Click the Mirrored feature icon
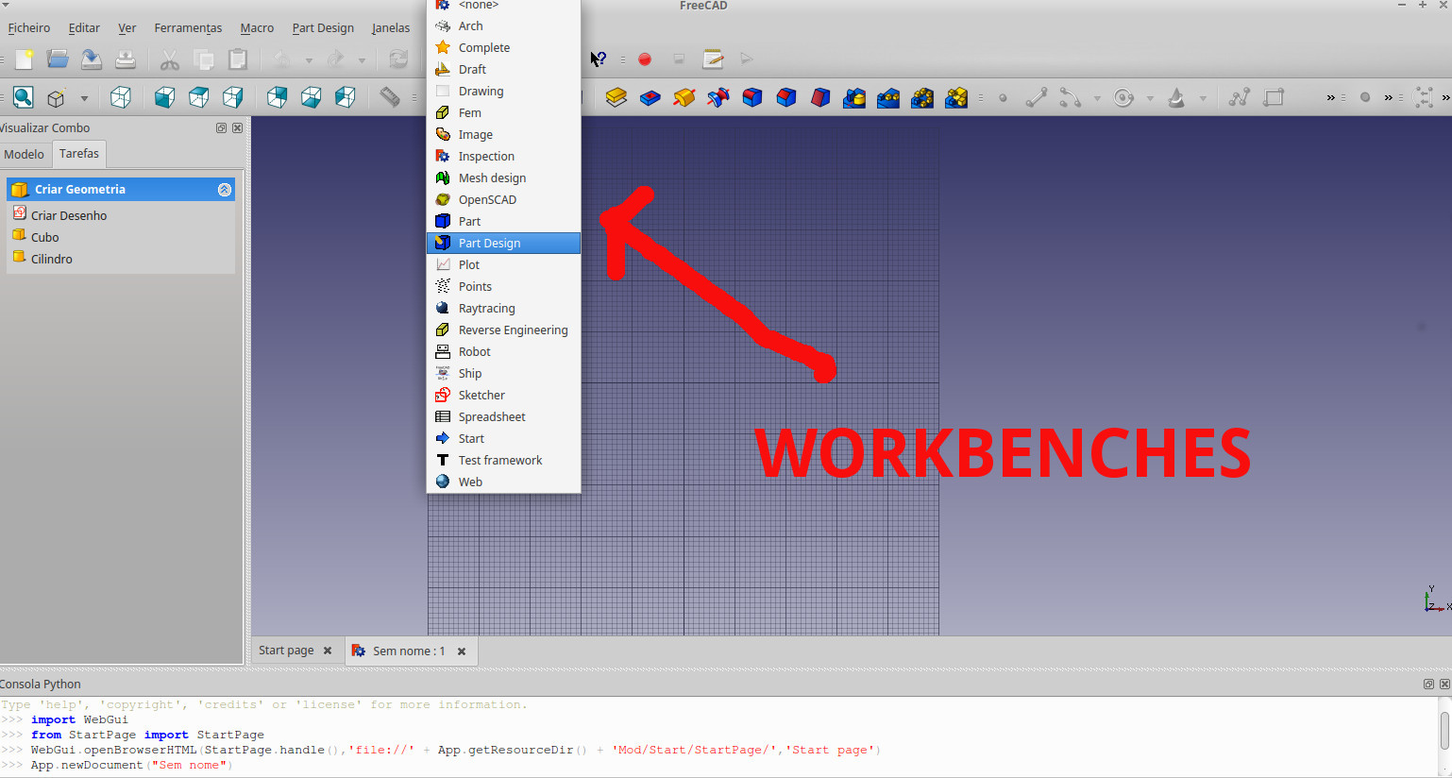Viewport: 1452px width, 778px height. point(853,97)
